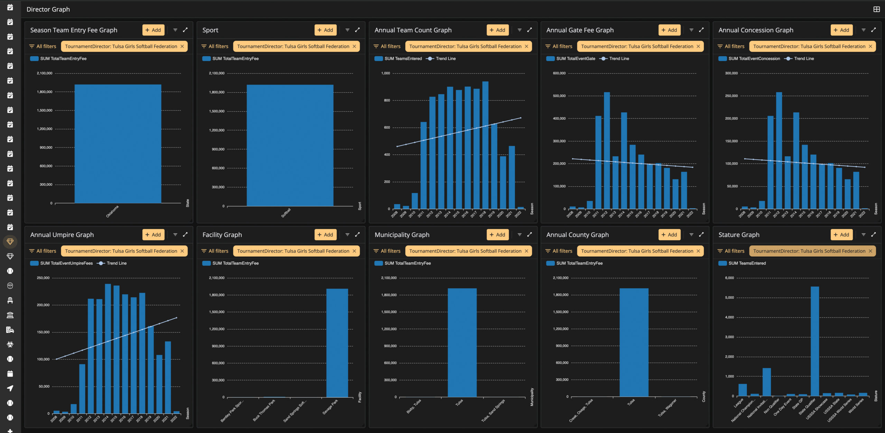The width and height of the screenshot is (885, 433).
Task: Open All filters in Annual County Graph
Action: (x=559, y=251)
